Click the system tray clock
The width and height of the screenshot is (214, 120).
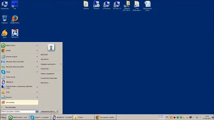207,117
